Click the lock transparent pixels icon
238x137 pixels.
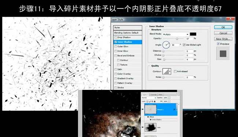(147, 101)
